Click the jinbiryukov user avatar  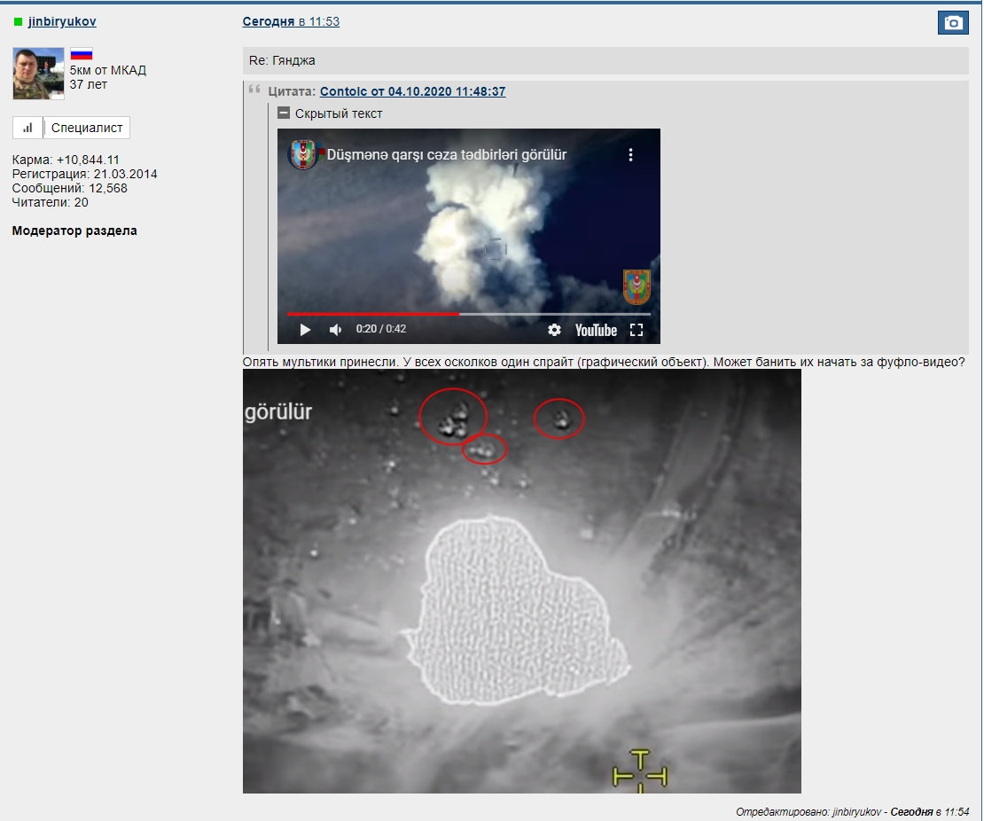pyautogui.click(x=38, y=74)
